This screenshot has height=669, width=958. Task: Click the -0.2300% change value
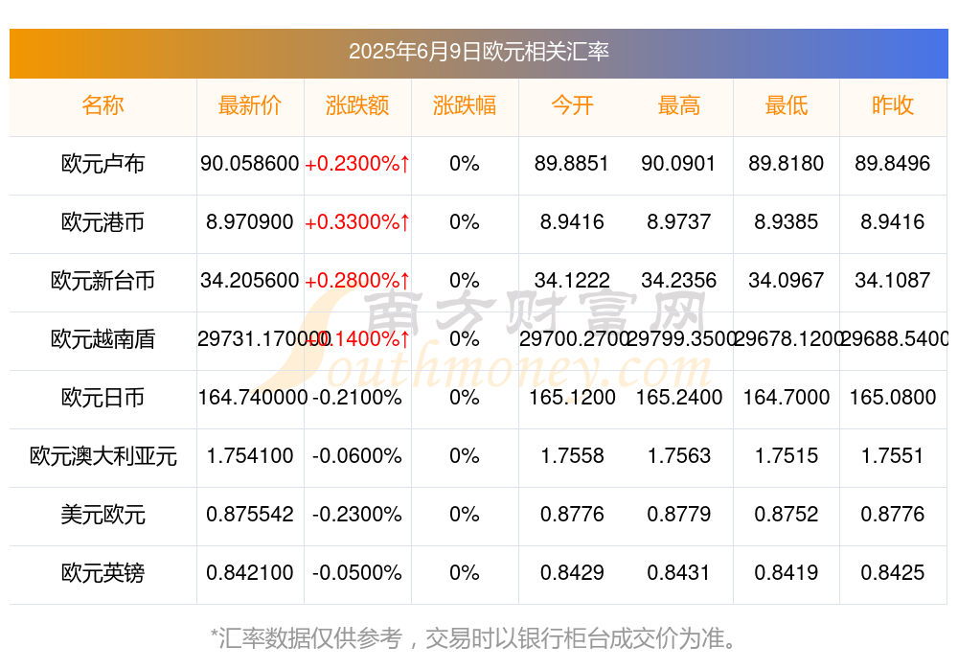(357, 515)
